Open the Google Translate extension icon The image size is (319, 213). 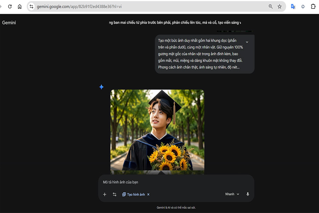click(x=293, y=6)
